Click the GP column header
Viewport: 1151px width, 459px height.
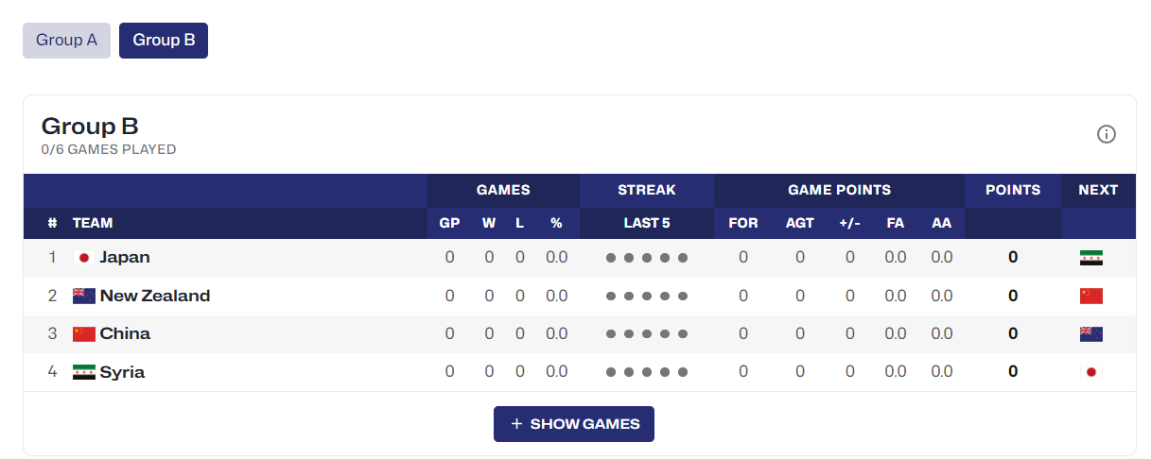pos(449,224)
